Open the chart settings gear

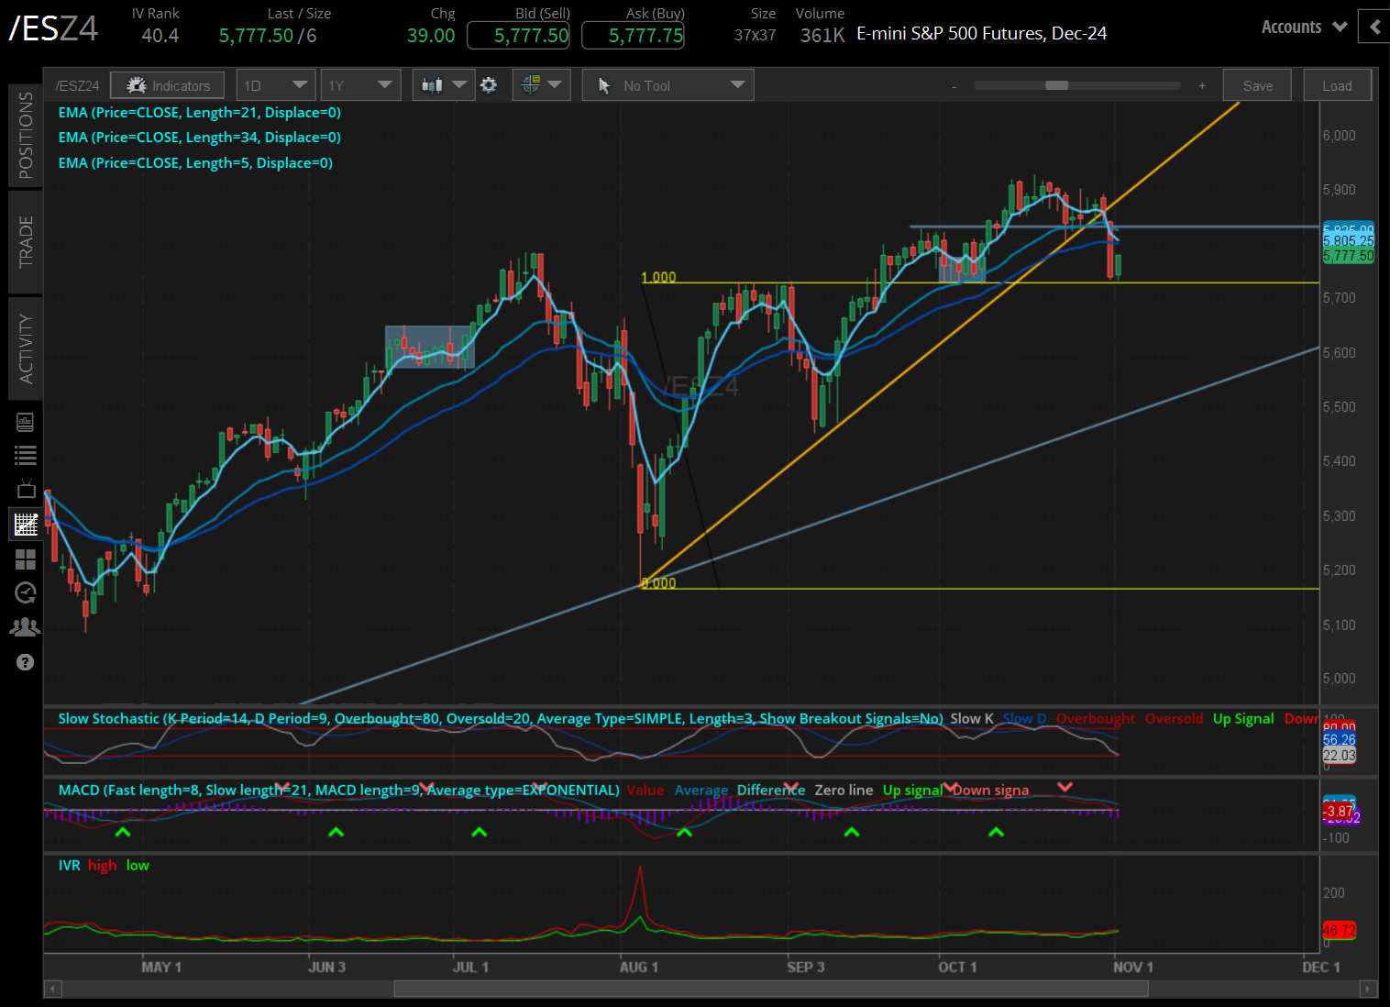click(489, 84)
